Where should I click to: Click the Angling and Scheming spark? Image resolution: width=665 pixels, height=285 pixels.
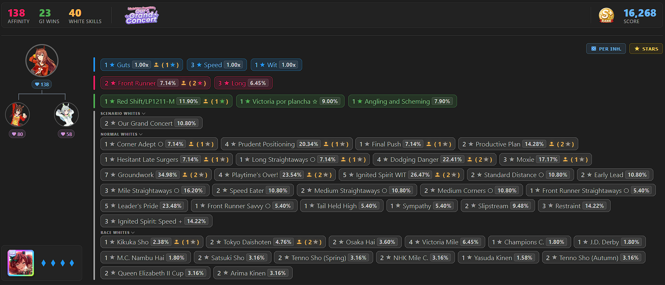pos(403,101)
